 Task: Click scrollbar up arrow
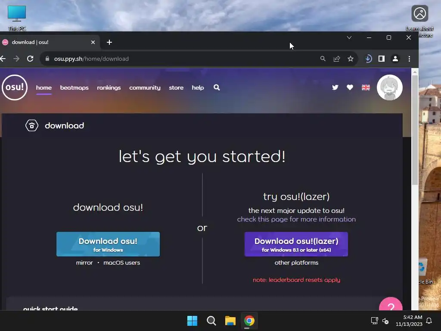click(415, 72)
